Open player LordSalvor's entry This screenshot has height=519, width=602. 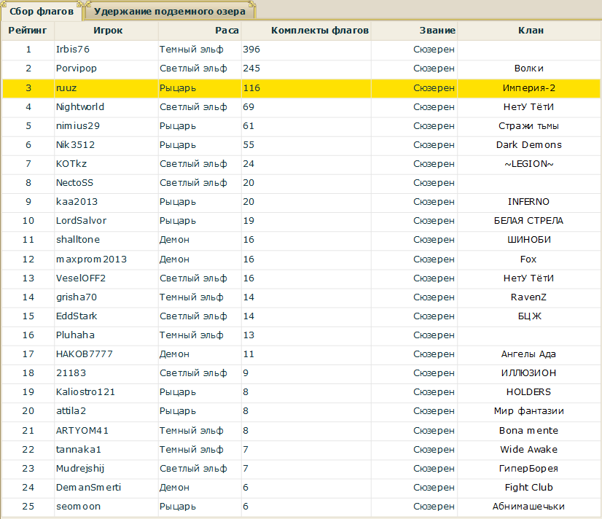pyautogui.click(x=81, y=221)
